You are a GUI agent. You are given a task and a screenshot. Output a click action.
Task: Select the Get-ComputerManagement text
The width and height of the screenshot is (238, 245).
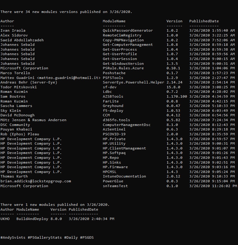click(128, 45)
